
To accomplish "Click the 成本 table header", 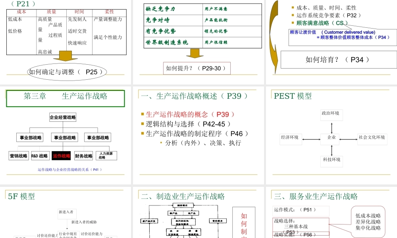I will (21, 12).
